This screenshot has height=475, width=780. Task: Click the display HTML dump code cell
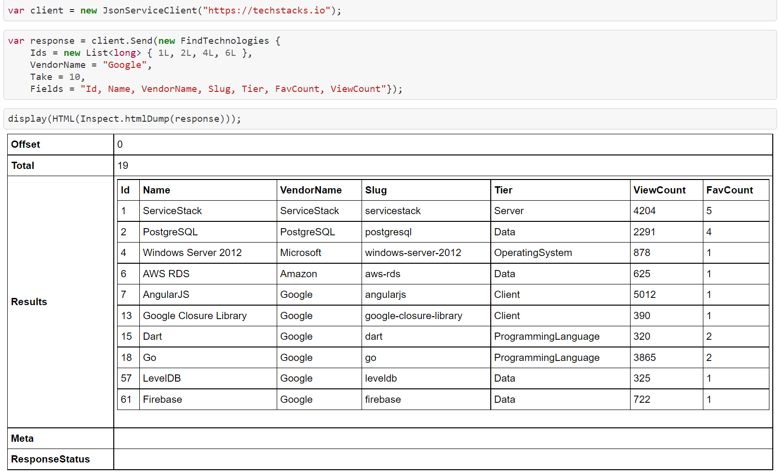(x=390, y=119)
